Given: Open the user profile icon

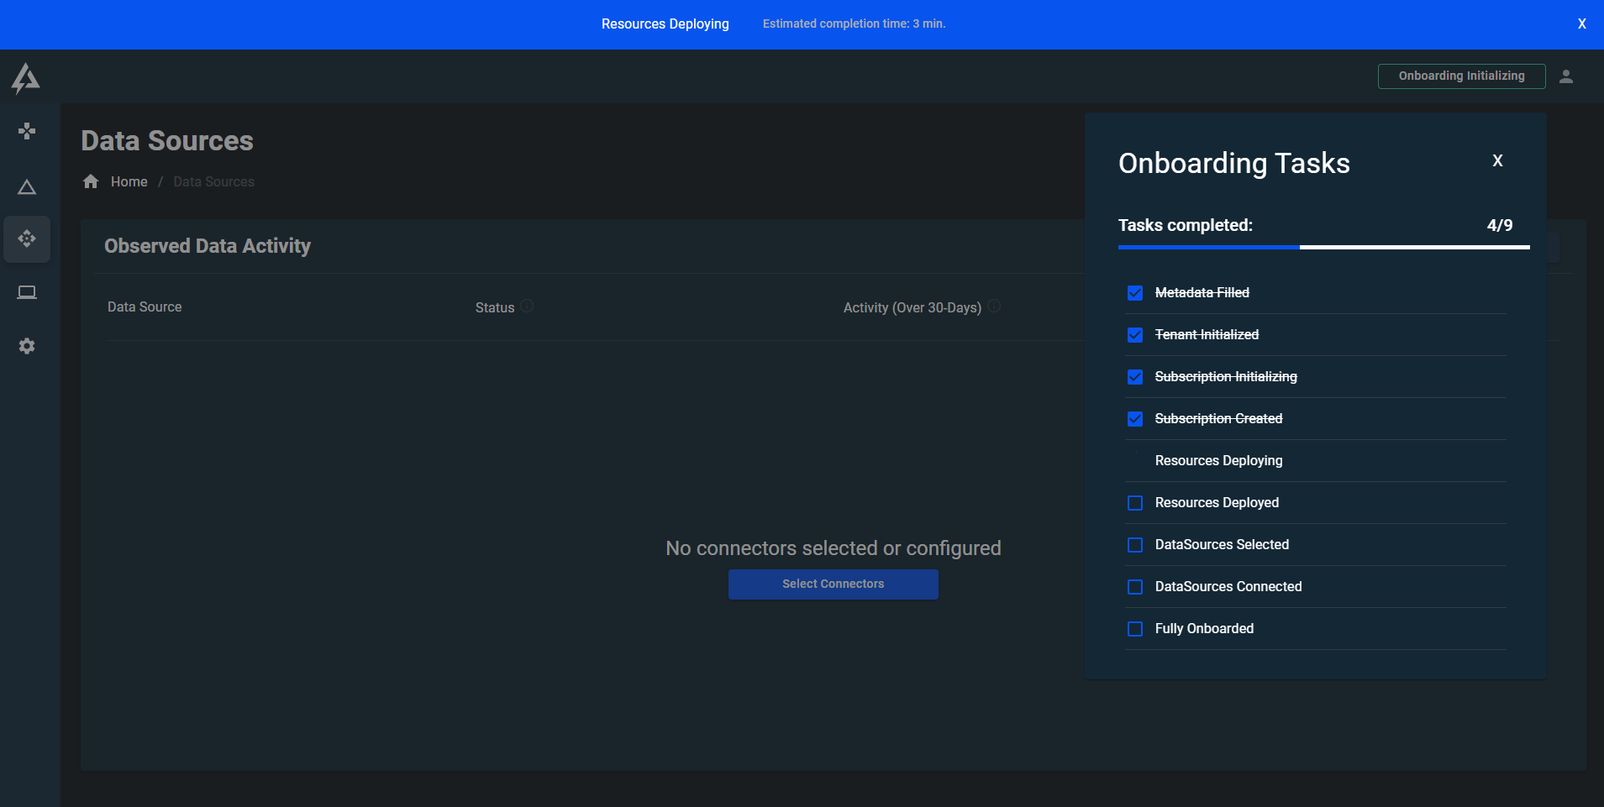Looking at the screenshot, I should pos(1566,76).
